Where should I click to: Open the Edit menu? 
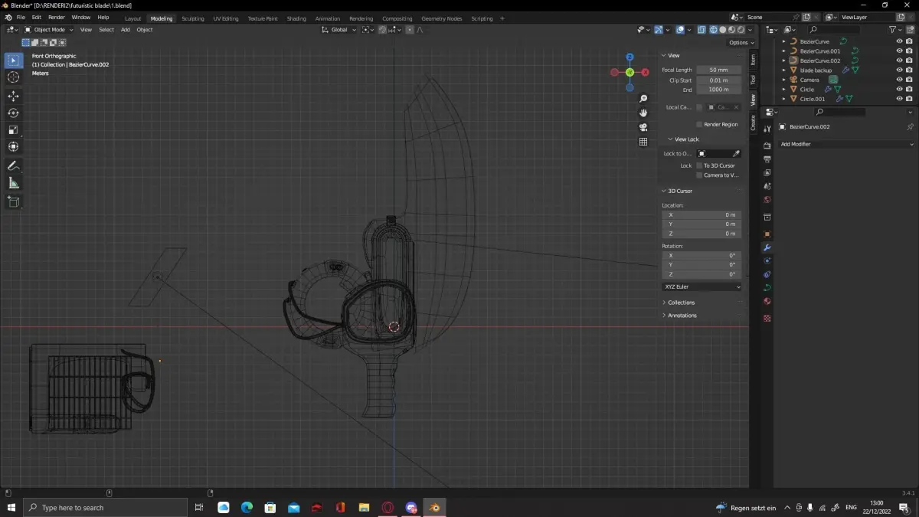pyautogui.click(x=36, y=17)
